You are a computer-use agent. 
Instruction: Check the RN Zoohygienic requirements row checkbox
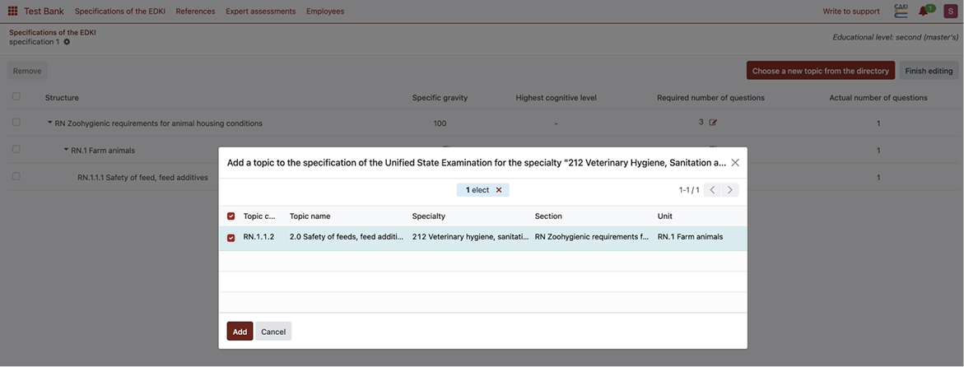pos(16,123)
